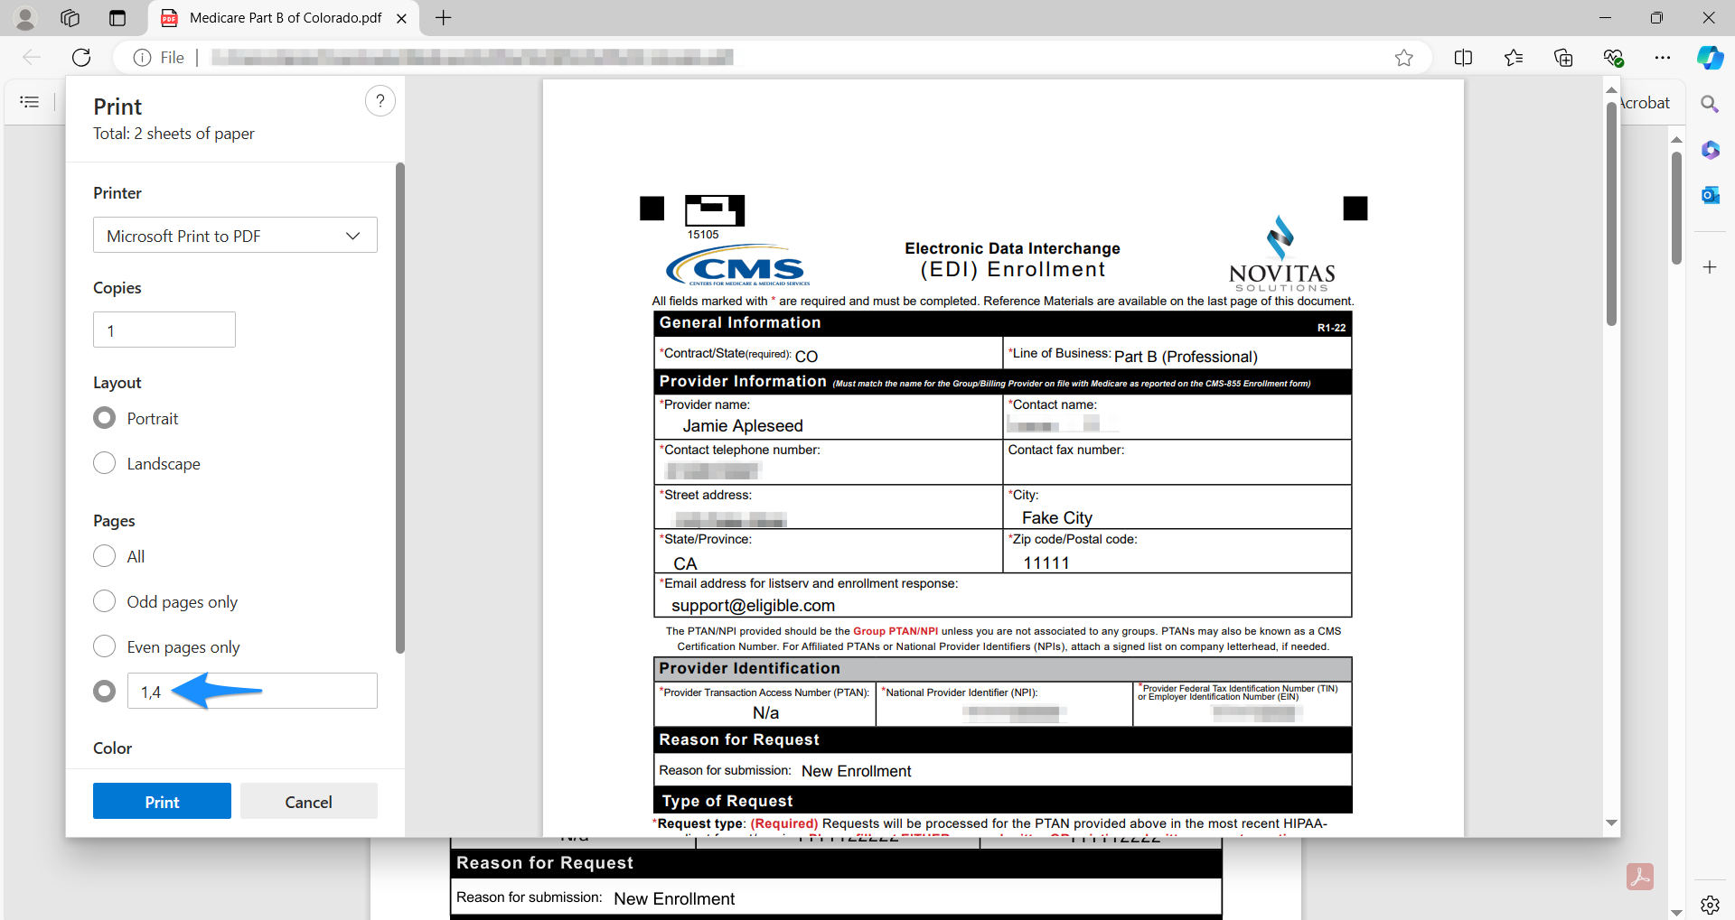Select All pages option

(105, 556)
